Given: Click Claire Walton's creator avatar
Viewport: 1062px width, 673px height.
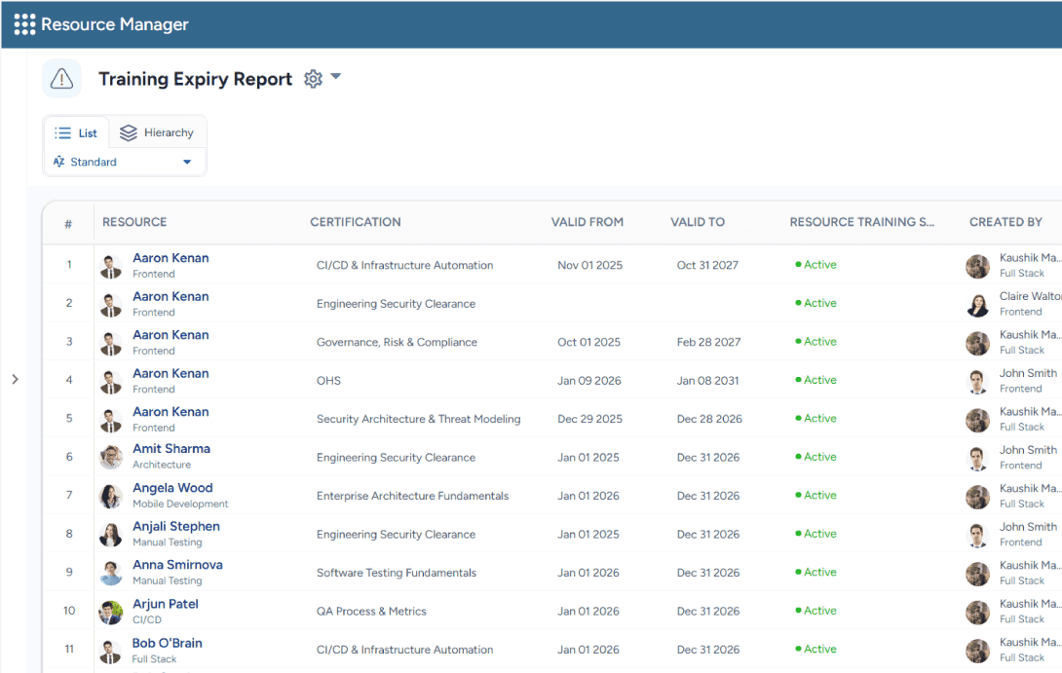Looking at the screenshot, I should tap(977, 305).
